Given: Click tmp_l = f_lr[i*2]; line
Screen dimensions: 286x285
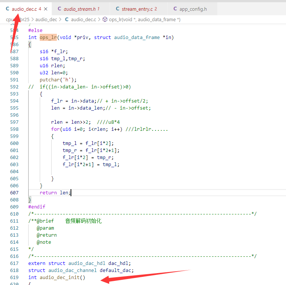Looking at the screenshot, I should (88, 143).
